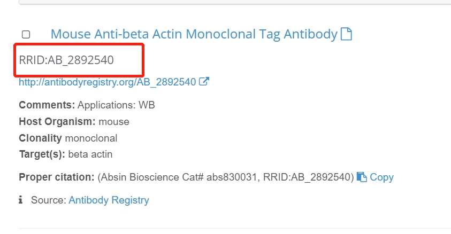Click the external link icon after the URL
Viewport: 451px width, 234px height.
pyautogui.click(x=204, y=82)
